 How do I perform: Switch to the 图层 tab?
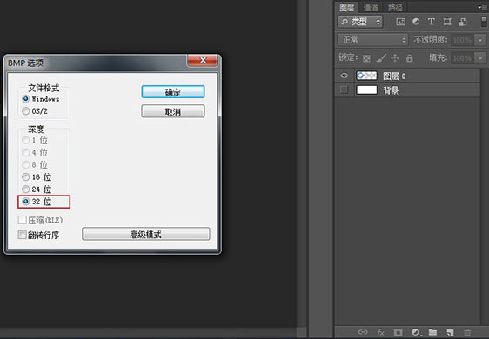pos(347,8)
